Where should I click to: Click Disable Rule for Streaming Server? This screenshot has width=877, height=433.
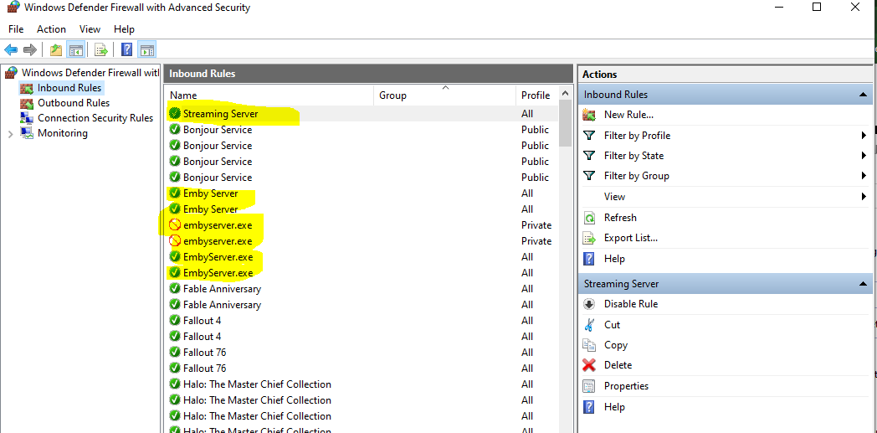[630, 304]
